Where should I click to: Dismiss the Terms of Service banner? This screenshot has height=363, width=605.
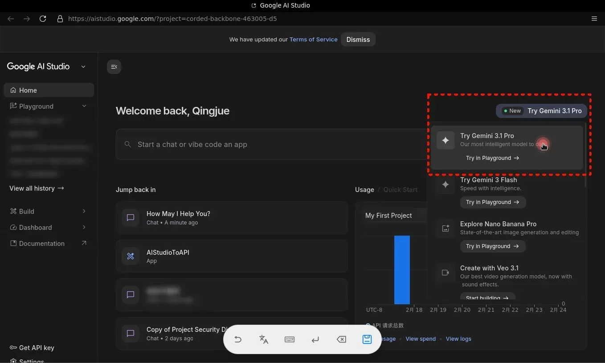(x=358, y=40)
